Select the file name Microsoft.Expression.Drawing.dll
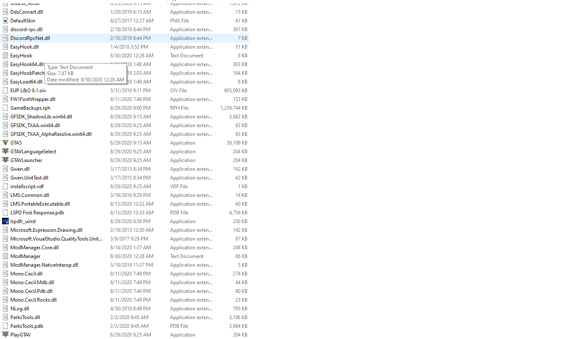The width and height of the screenshot is (564, 339). [x=46, y=230]
